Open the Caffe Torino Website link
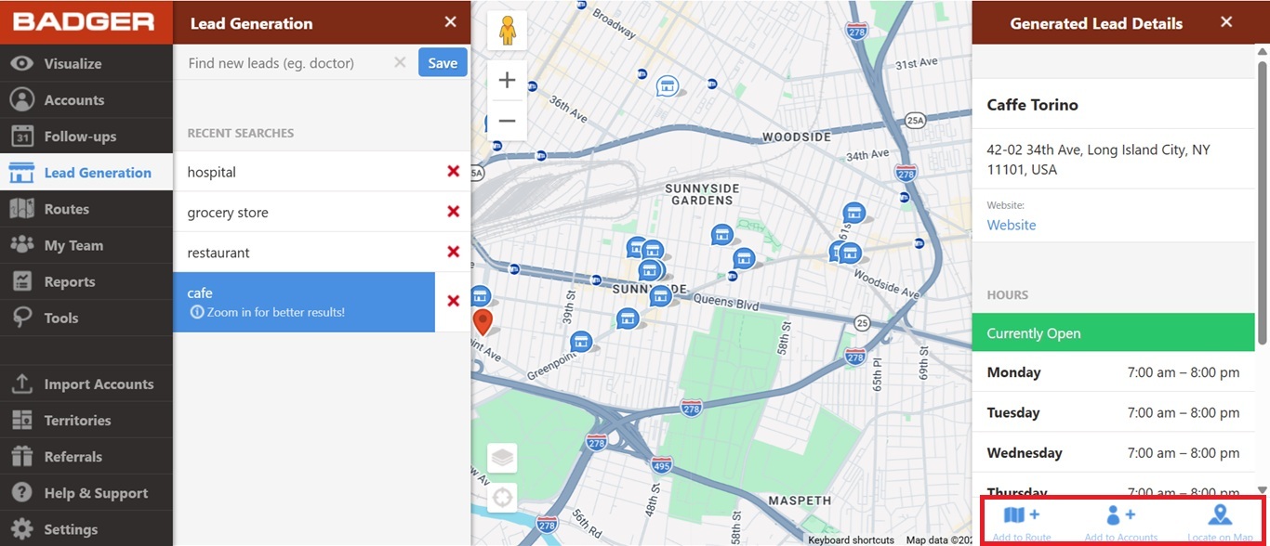 coord(1012,225)
